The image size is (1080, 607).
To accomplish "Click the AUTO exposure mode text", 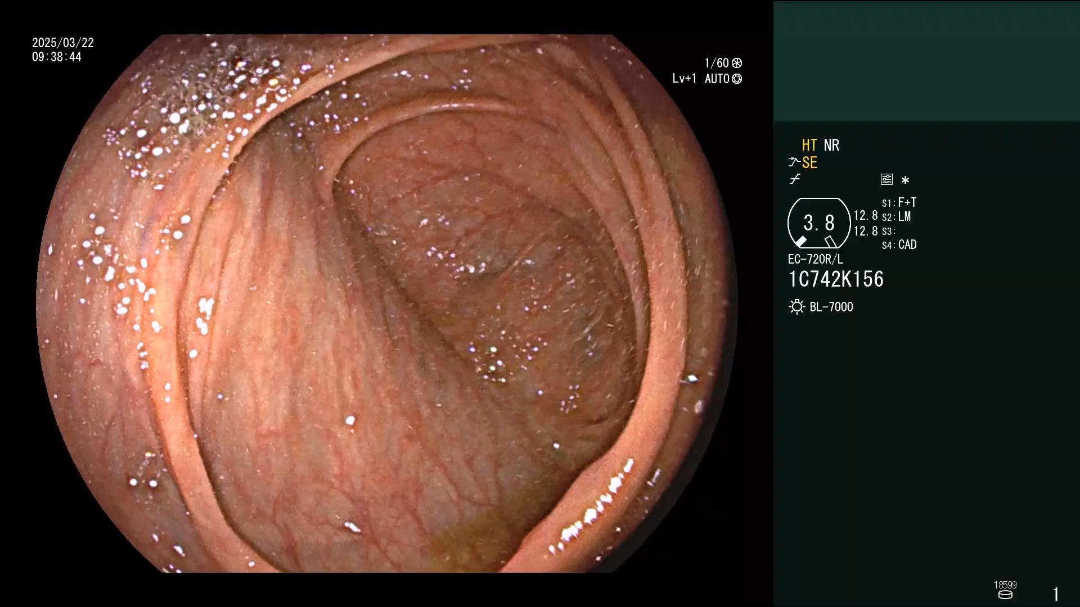I will point(717,79).
